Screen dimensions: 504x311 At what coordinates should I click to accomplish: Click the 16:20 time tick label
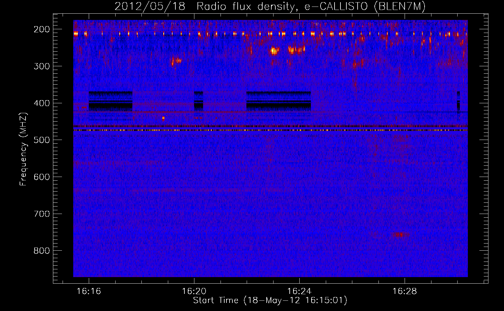[x=194, y=291]
